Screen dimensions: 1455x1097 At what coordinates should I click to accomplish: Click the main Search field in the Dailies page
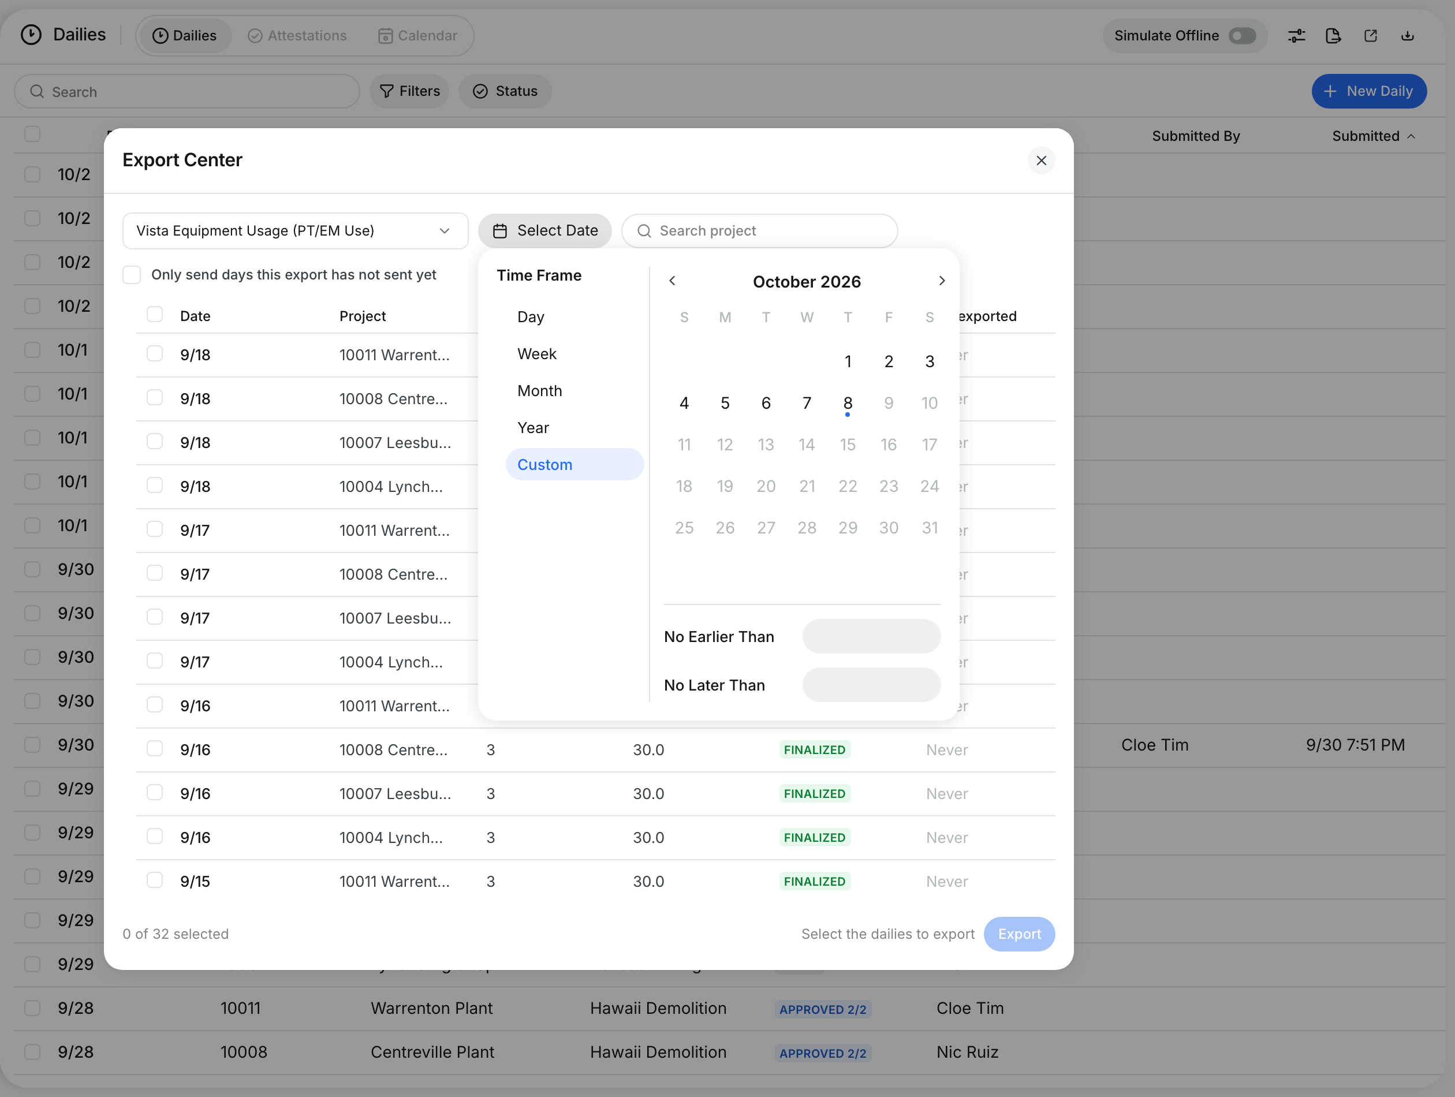coord(187,91)
